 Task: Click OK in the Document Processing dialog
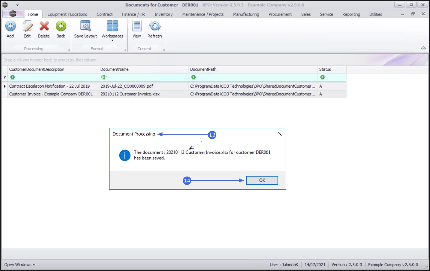coord(262,180)
